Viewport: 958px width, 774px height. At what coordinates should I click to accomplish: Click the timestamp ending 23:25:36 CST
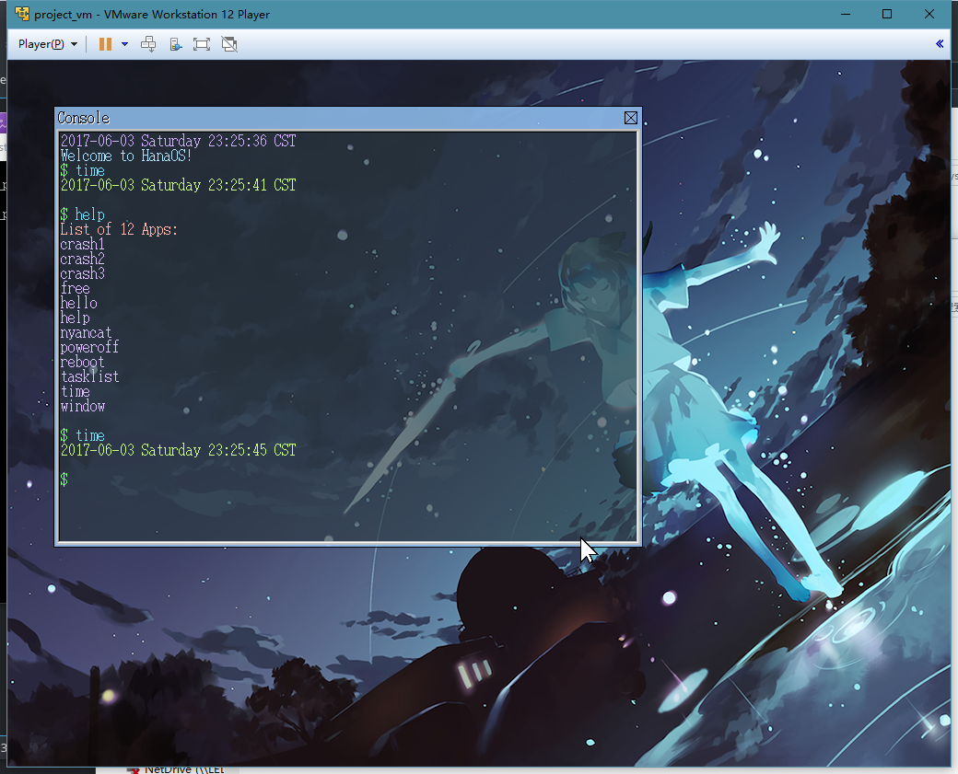178,141
